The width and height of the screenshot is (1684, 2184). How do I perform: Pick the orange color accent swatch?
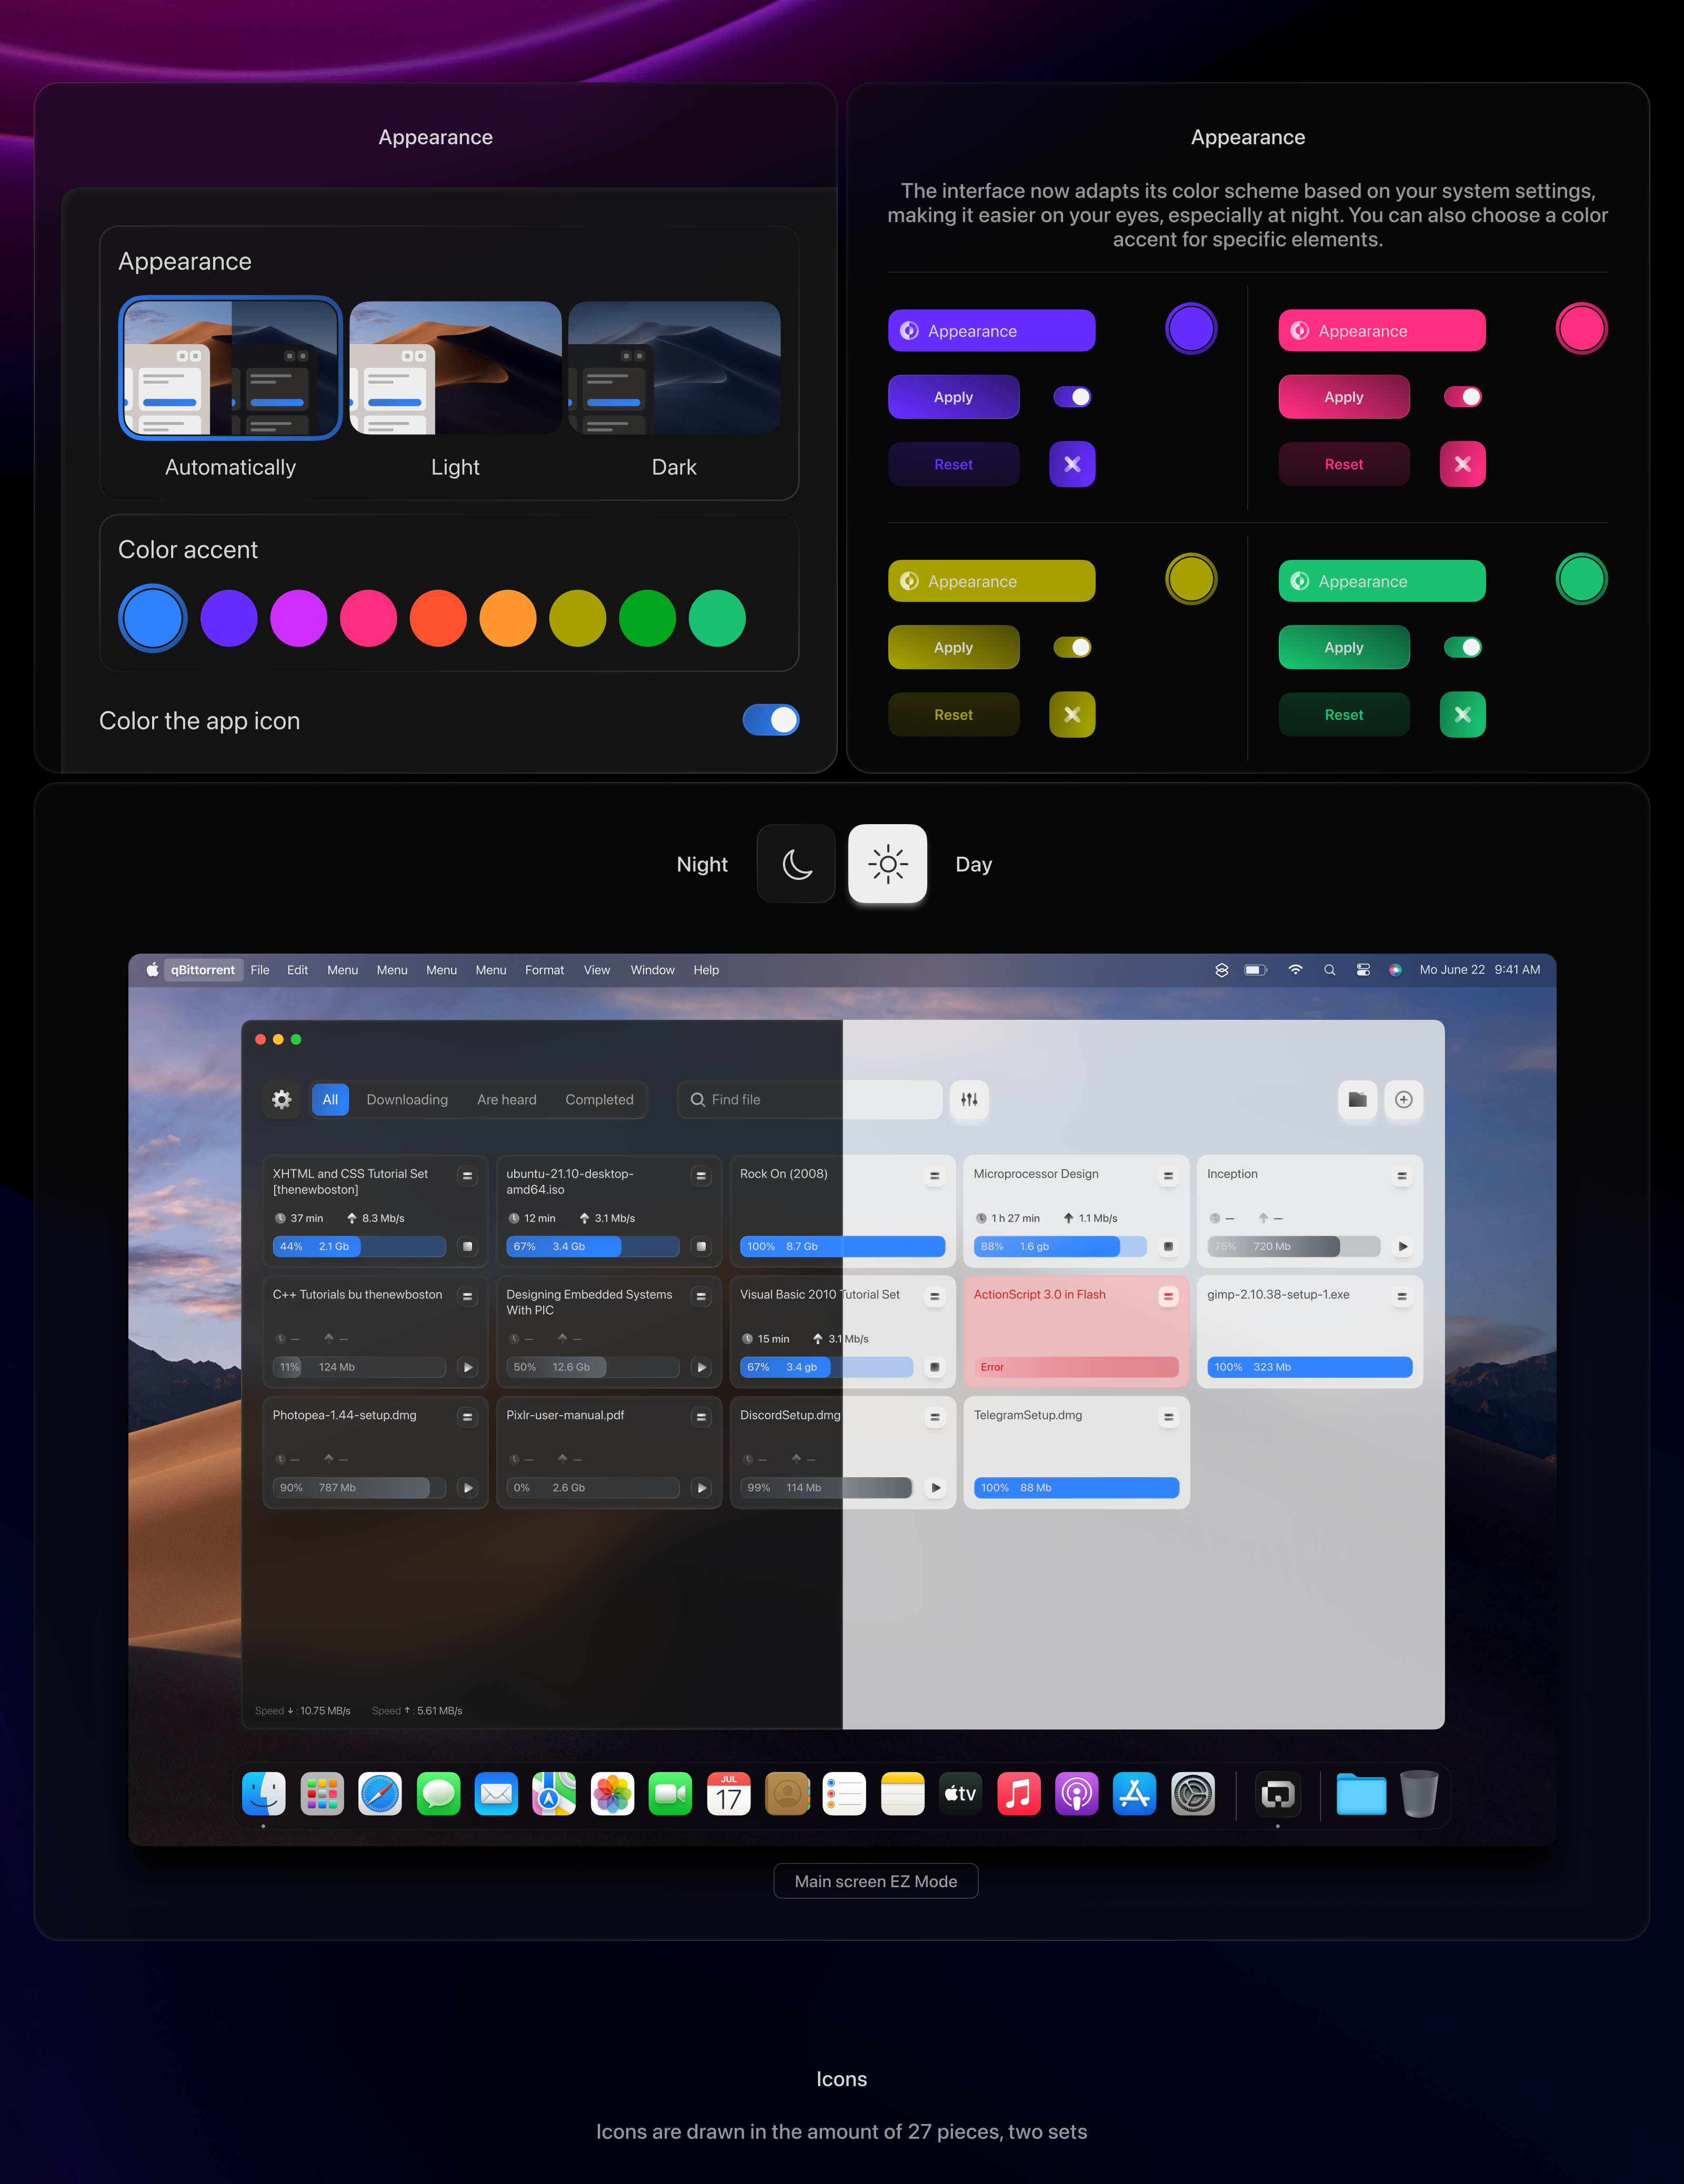(x=507, y=618)
